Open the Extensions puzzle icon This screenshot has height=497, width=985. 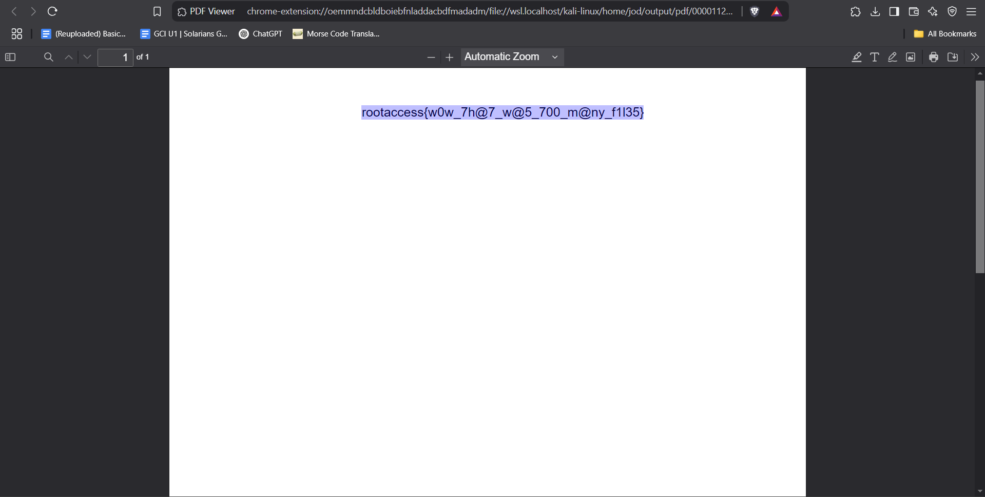pyautogui.click(x=855, y=11)
